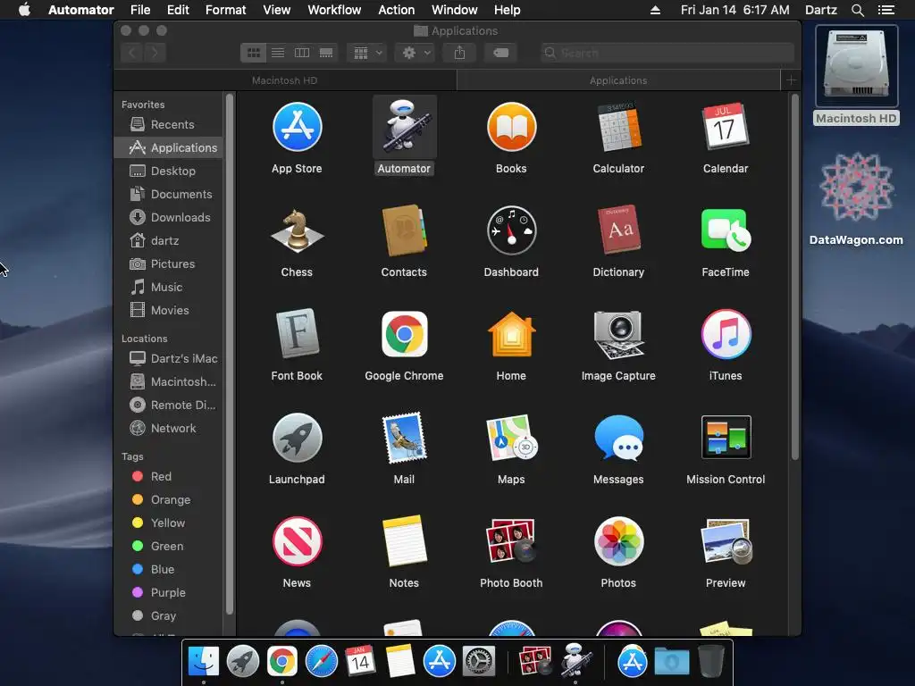The height and width of the screenshot is (686, 915).
Task: Open the Trash in the Dock
Action: (710, 662)
